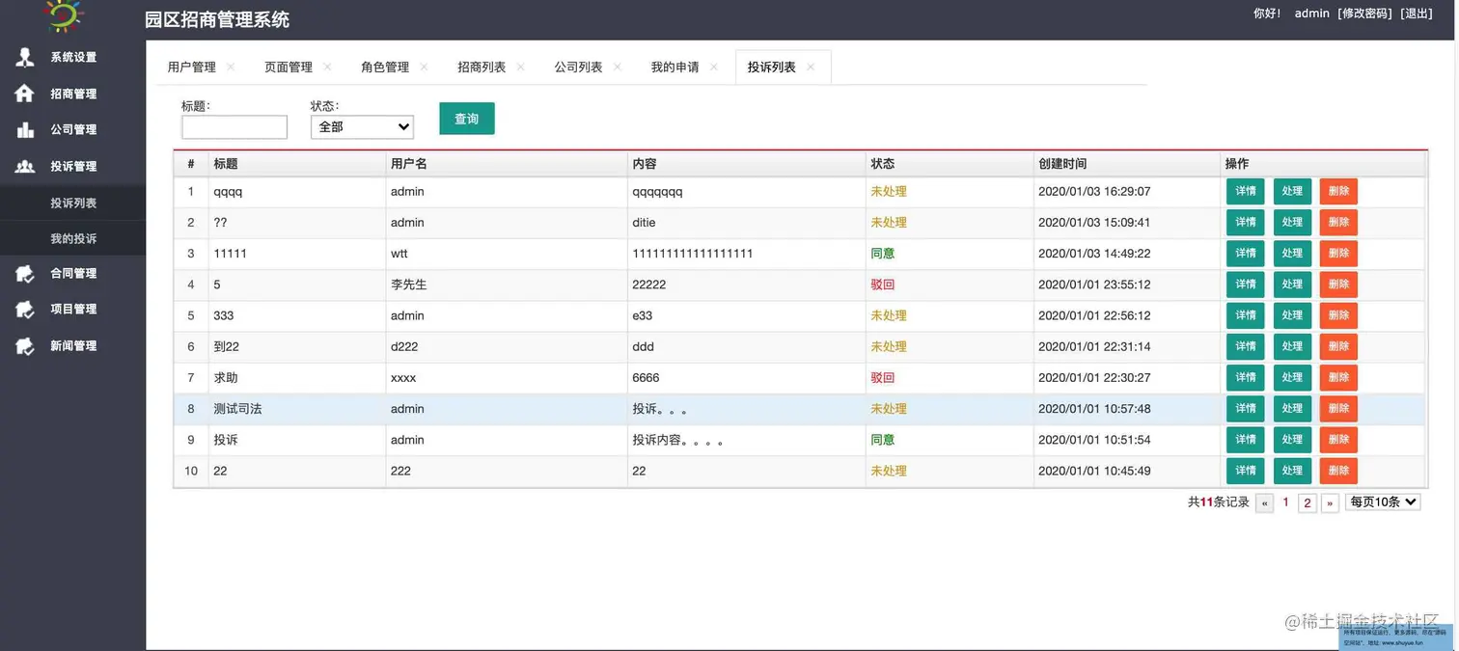This screenshot has width=1459, height=651.
Task: Expand the 招商管理 sidebar menu
Action: tap(73, 94)
